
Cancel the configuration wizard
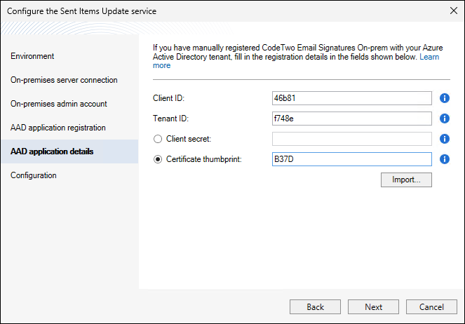pos(432,307)
